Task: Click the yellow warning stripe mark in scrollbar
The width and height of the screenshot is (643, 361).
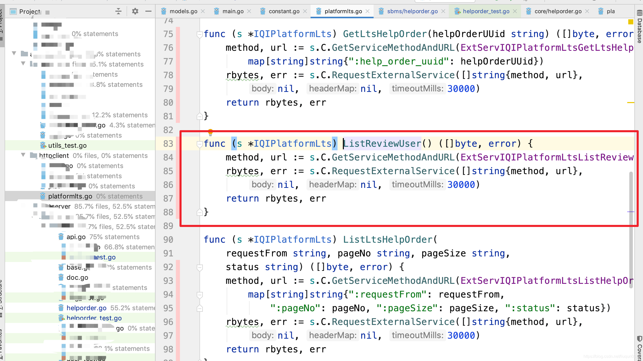Action: pyautogui.click(x=631, y=103)
